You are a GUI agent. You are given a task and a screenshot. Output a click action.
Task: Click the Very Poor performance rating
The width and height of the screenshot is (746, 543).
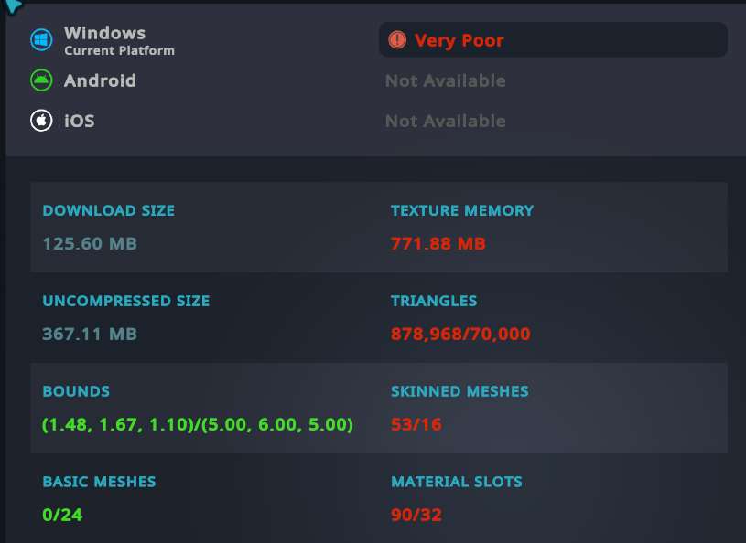(x=553, y=40)
